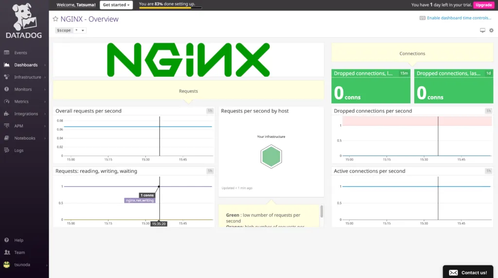Click the setup progress bar

(x=170, y=8)
